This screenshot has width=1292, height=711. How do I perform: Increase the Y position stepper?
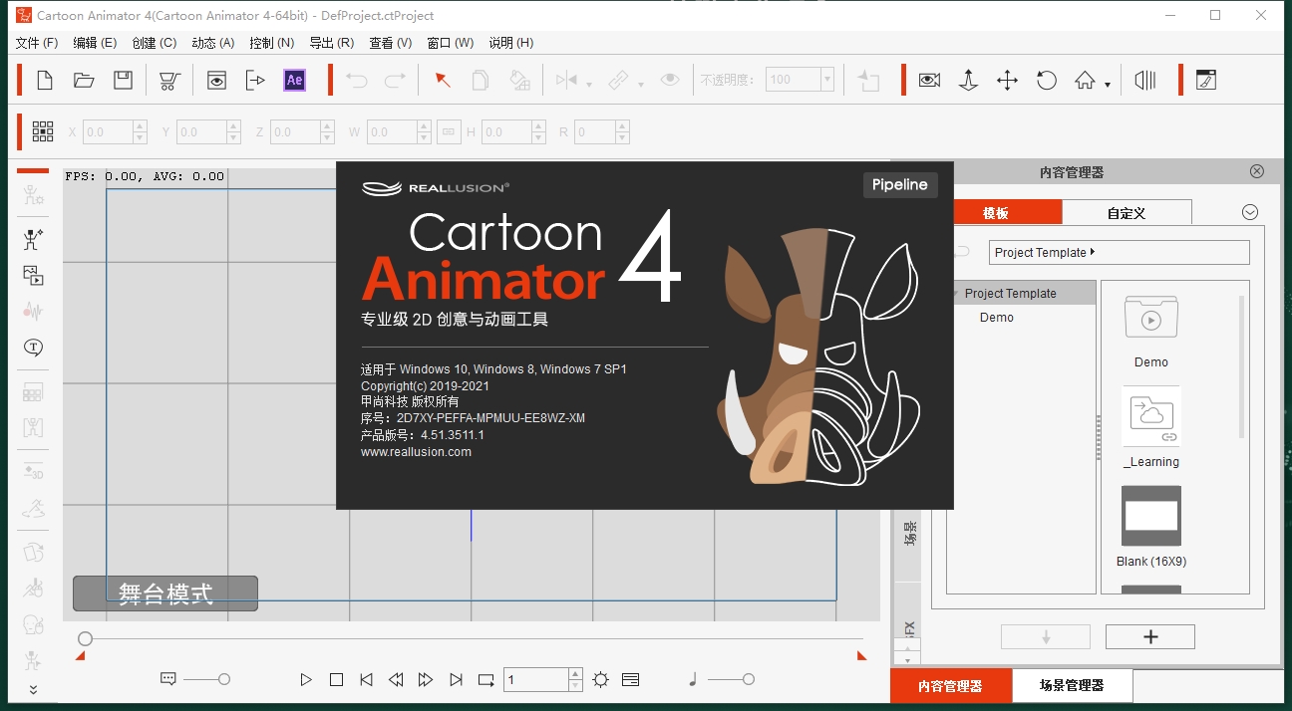[233, 125]
